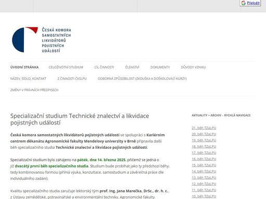Screen dimensions: 266x199
Task: Open the 16. běh TZaLPU link
Action: [x=204, y=159]
